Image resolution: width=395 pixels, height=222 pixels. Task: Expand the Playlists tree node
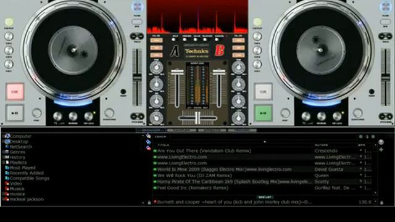click(3, 163)
